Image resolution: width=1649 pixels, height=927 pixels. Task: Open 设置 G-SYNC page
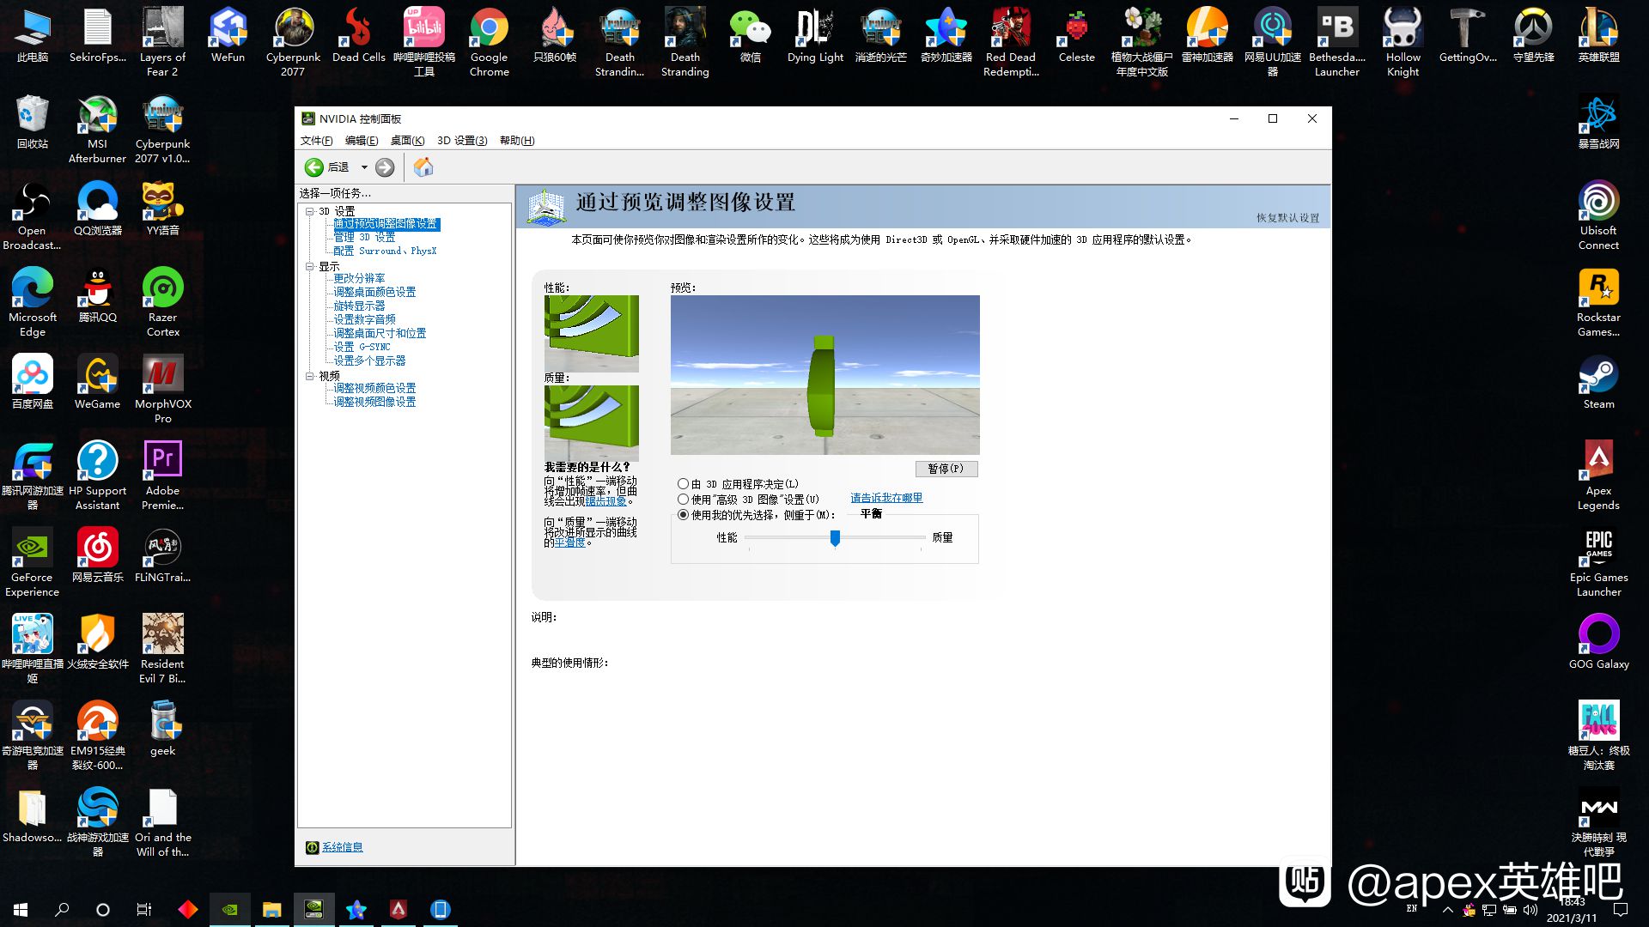click(362, 348)
